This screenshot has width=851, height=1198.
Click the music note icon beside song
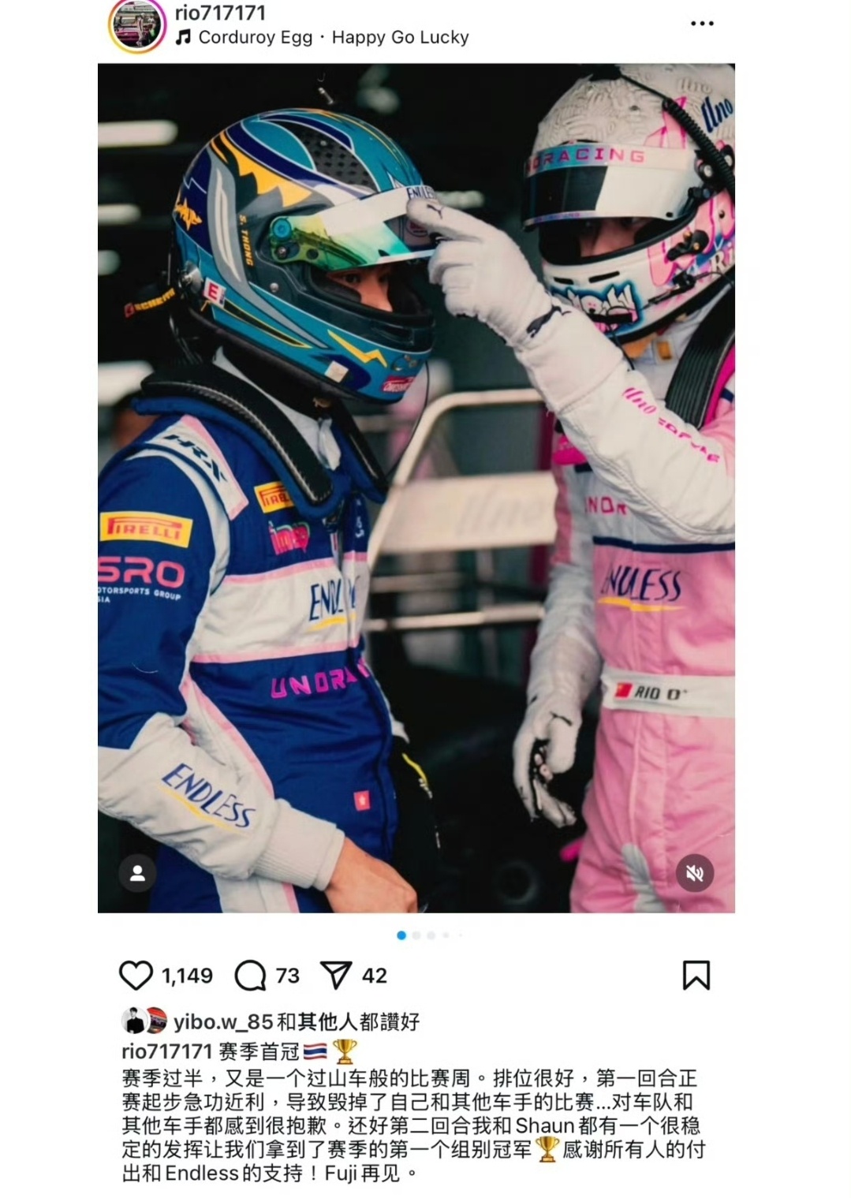point(183,37)
